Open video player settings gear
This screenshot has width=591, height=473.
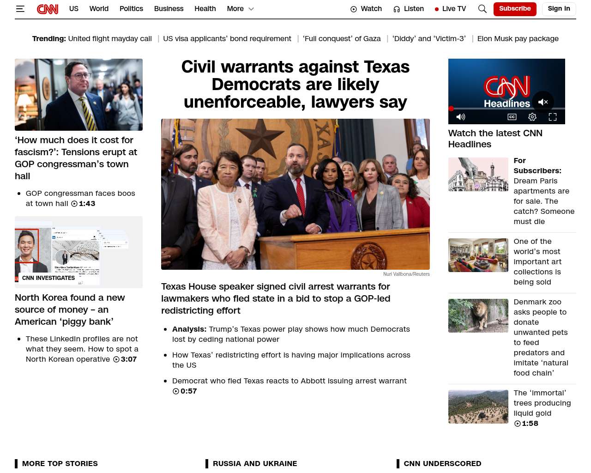coord(532,117)
